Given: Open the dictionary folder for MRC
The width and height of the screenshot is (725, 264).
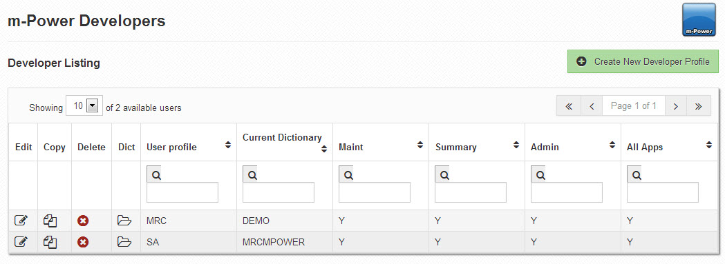Looking at the screenshot, I should click(x=124, y=220).
